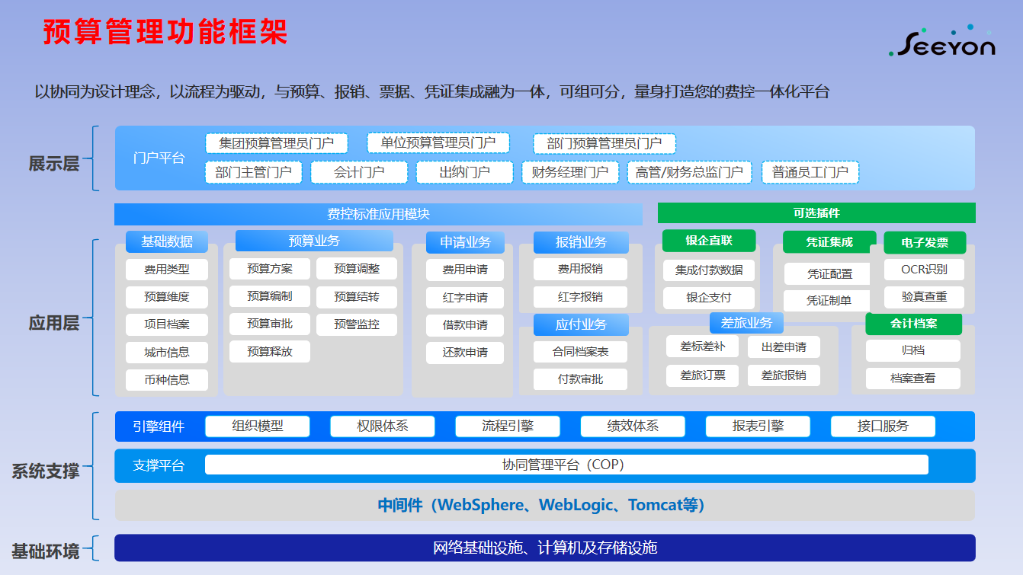Click the OCR识别 item
This screenshot has height=575, width=1023.
[x=923, y=269]
